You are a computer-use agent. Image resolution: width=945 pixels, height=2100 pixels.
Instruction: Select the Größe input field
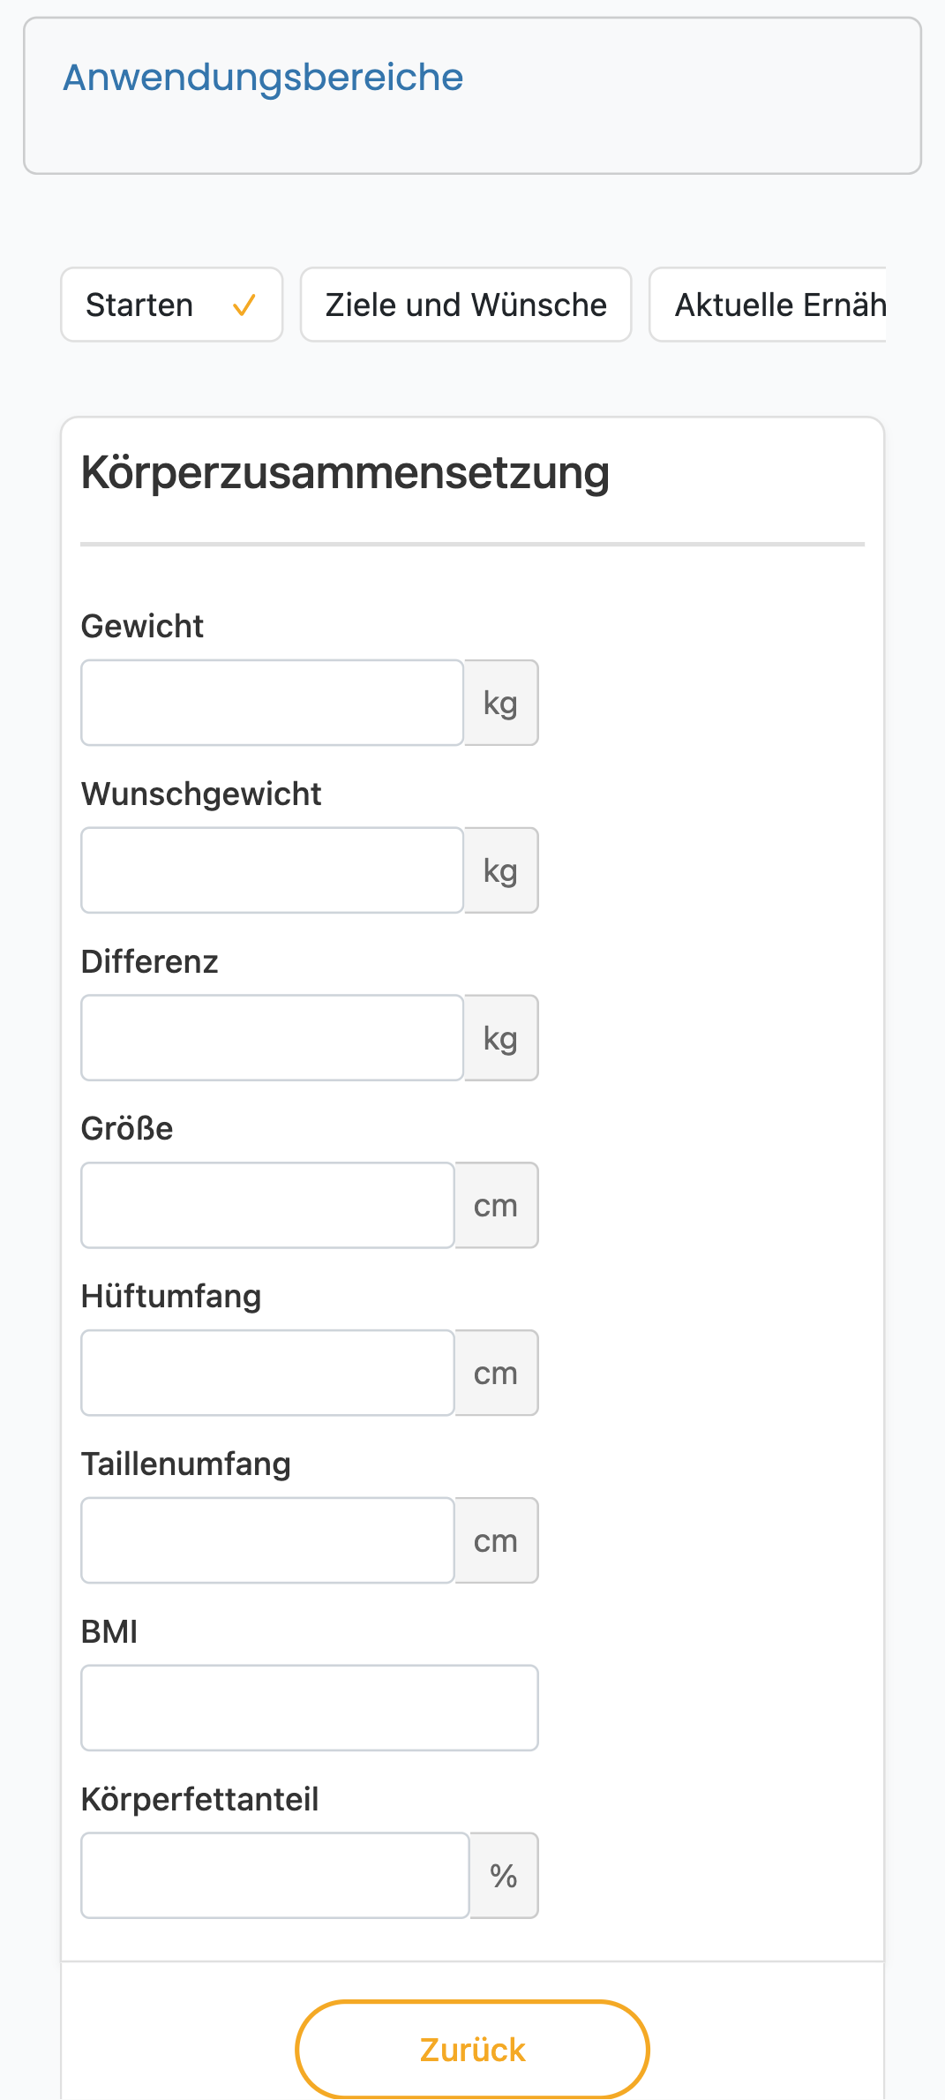click(x=267, y=1205)
